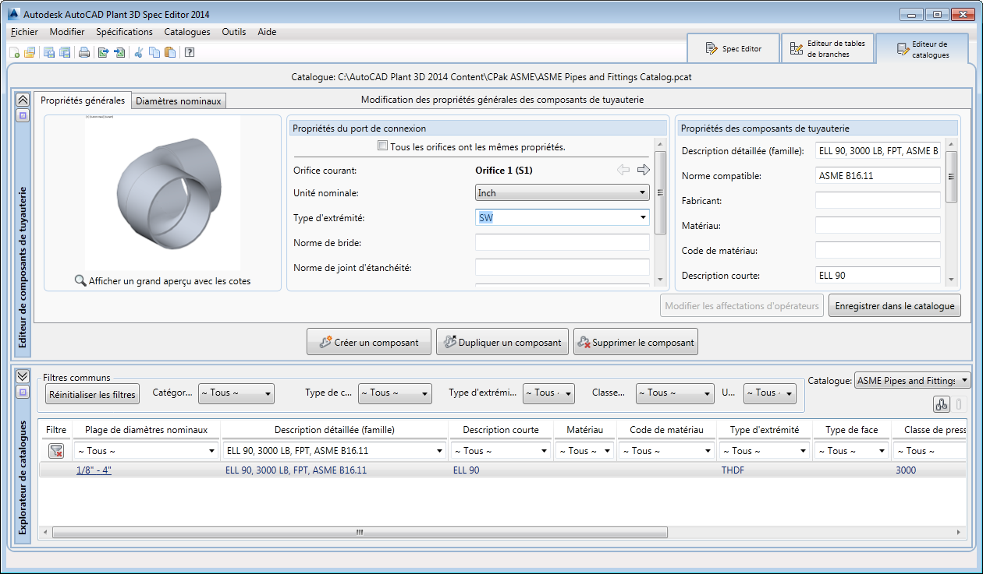Click the elbow component 3D preview thumbnail
Image resolution: width=983 pixels, height=574 pixels.
coord(162,193)
